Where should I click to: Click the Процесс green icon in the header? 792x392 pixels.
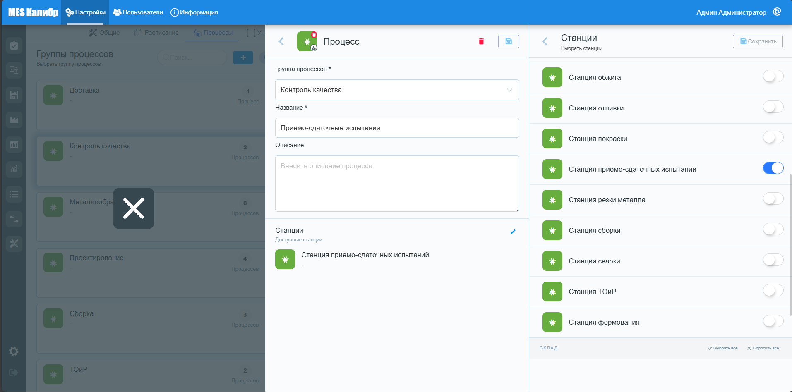click(307, 41)
